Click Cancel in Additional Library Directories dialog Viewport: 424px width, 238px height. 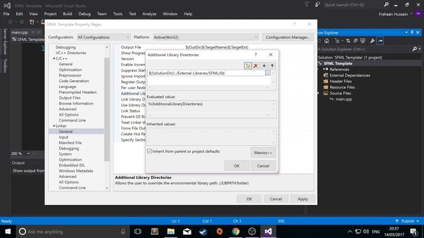pos(263,166)
